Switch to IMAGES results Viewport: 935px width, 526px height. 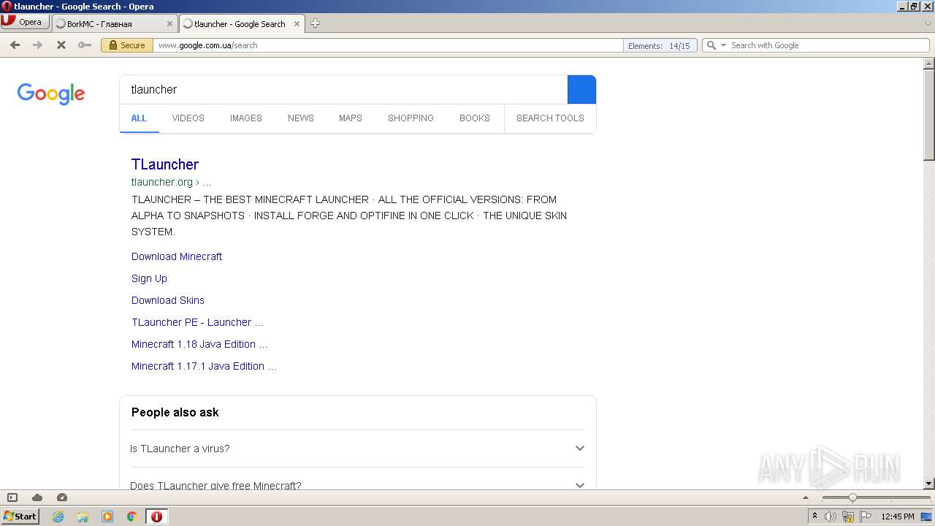[x=245, y=118]
